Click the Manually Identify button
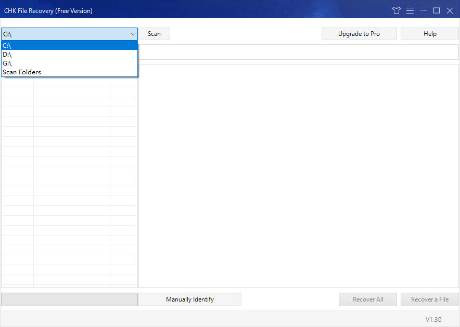 tap(189, 299)
